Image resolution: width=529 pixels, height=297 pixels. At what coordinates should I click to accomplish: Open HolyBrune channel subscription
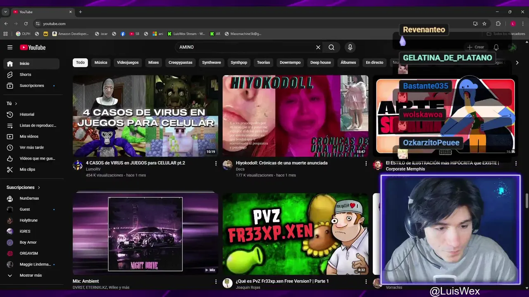click(31, 220)
